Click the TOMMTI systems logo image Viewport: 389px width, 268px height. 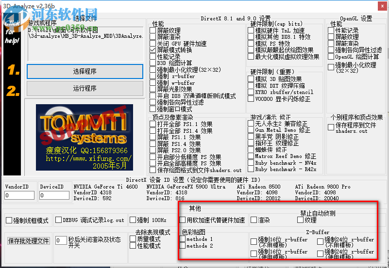click(x=85, y=137)
